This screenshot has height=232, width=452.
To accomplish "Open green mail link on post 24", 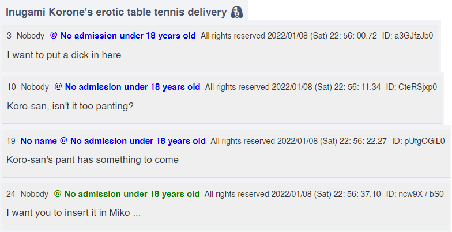I will 127,194.
